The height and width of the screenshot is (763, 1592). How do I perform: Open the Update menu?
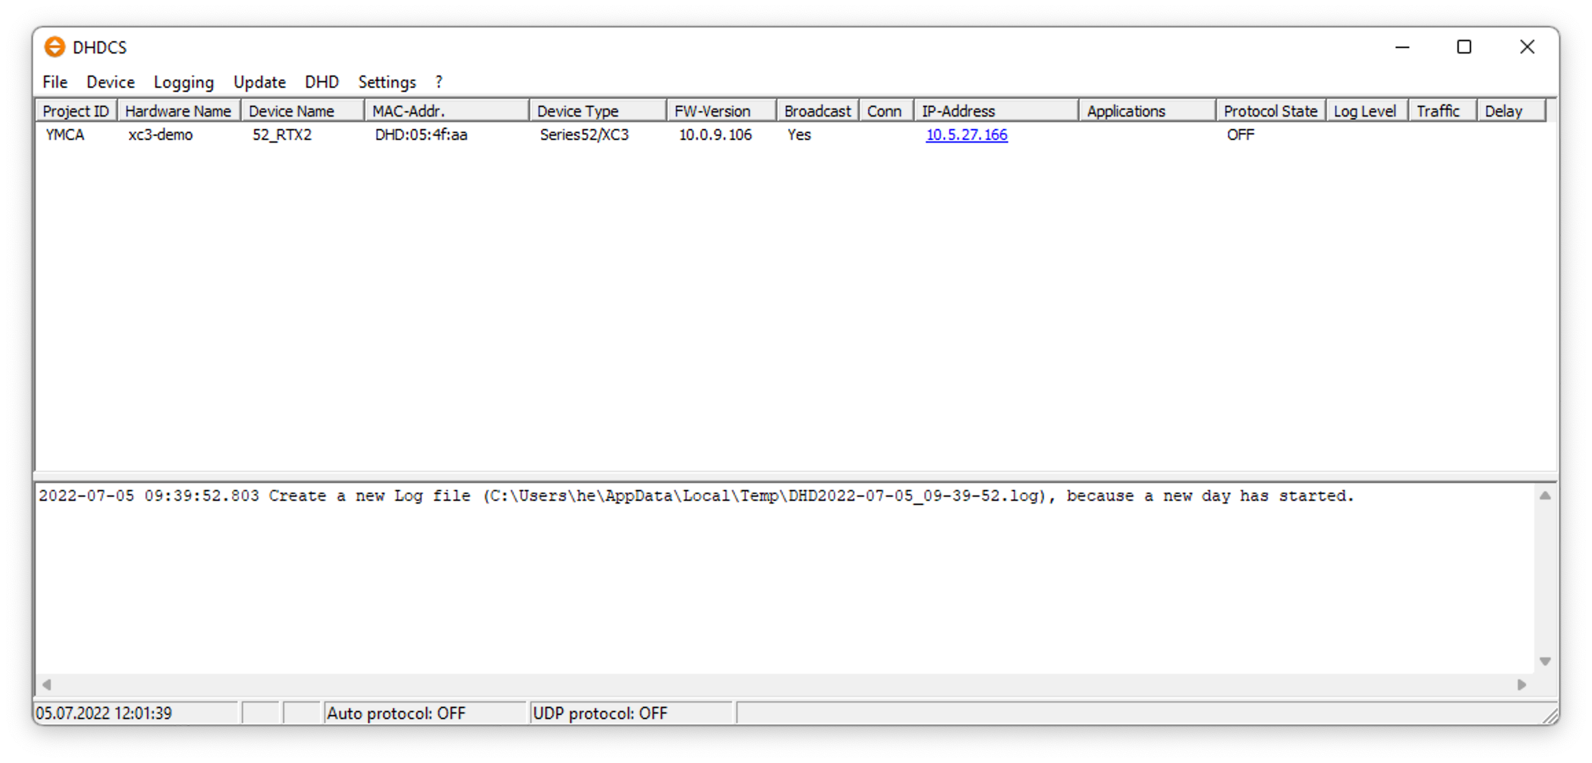[260, 82]
